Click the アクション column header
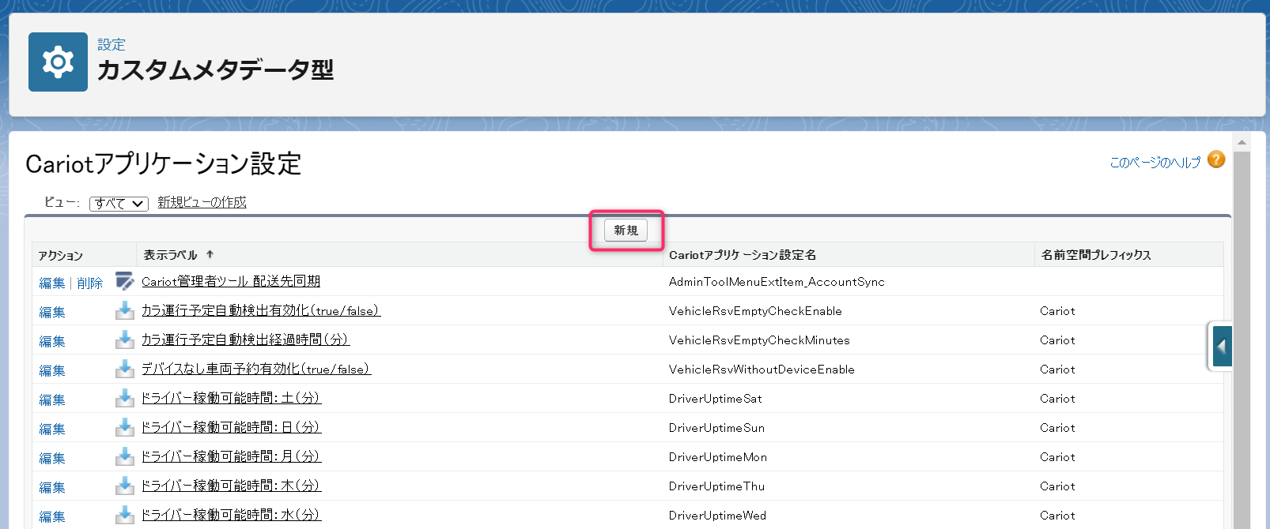 click(61, 256)
